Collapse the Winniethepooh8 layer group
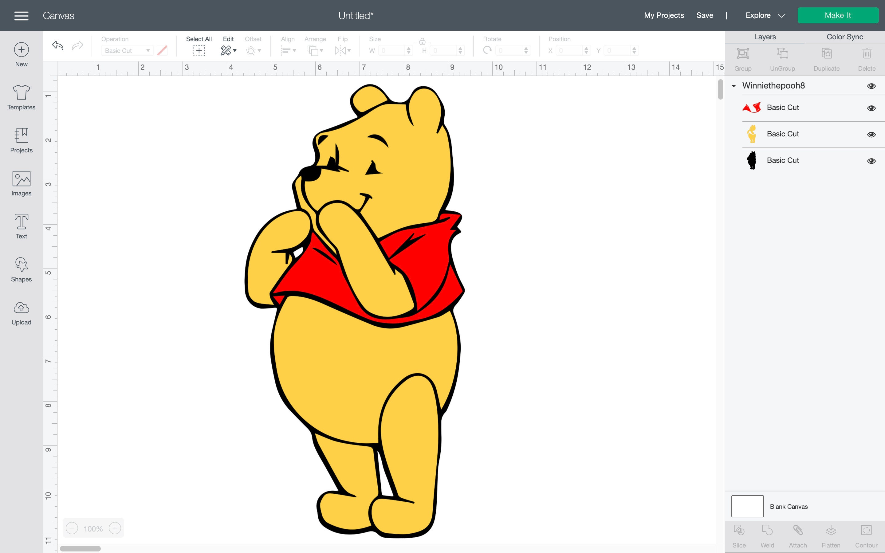Viewport: 885px width, 553px height. pyautogui.click(x=734, y=86)
